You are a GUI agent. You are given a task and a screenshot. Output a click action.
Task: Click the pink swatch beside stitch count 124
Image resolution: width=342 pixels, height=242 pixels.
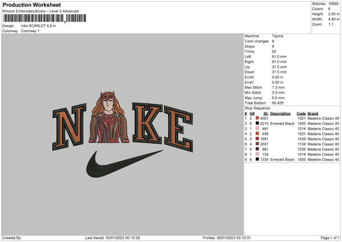pyautogui.click(x=258, y=154)
